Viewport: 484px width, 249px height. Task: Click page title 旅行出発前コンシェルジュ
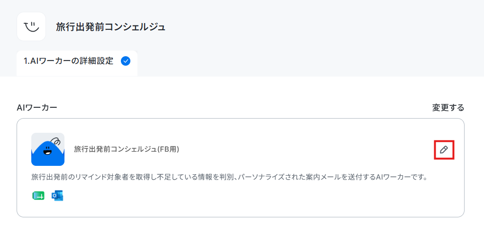coord(111,27)
